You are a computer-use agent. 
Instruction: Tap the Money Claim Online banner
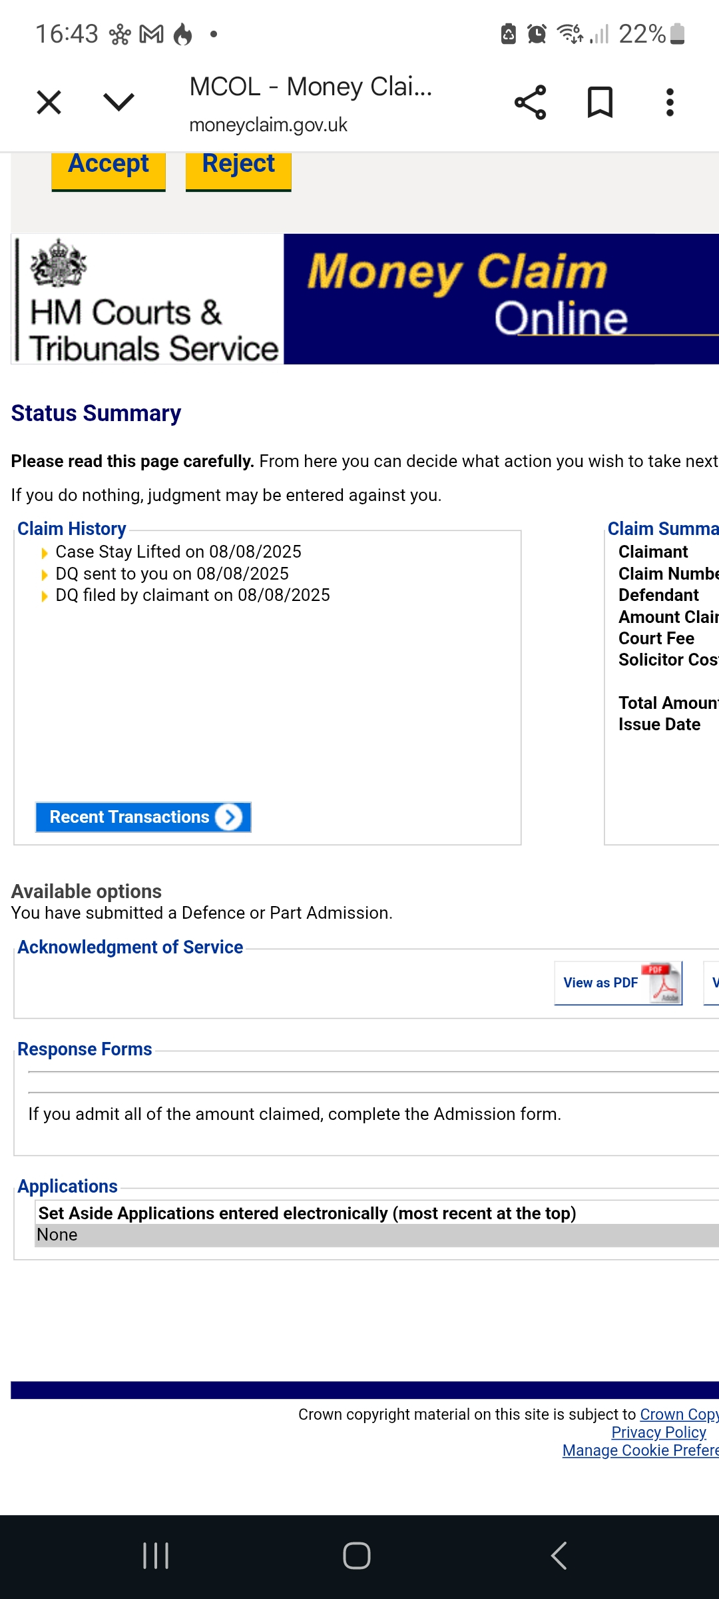[x=501, y=298]
